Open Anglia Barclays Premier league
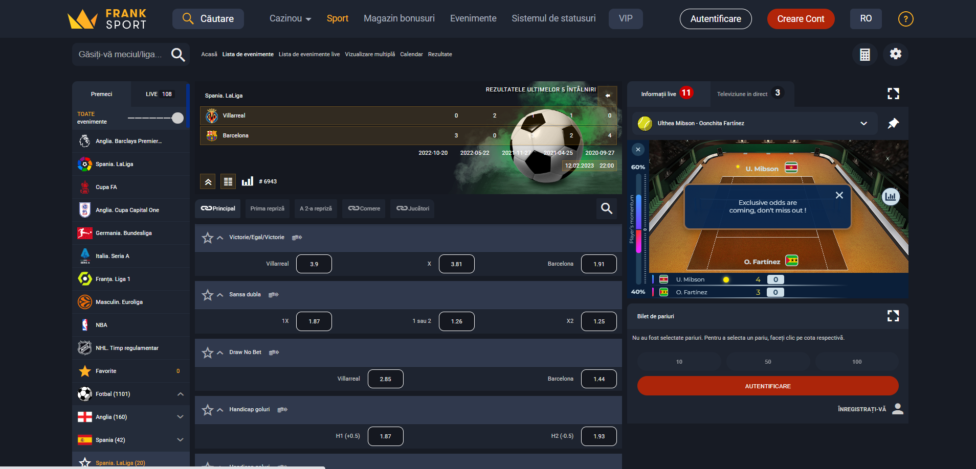976x469 pixels. (x=131, y=141)
